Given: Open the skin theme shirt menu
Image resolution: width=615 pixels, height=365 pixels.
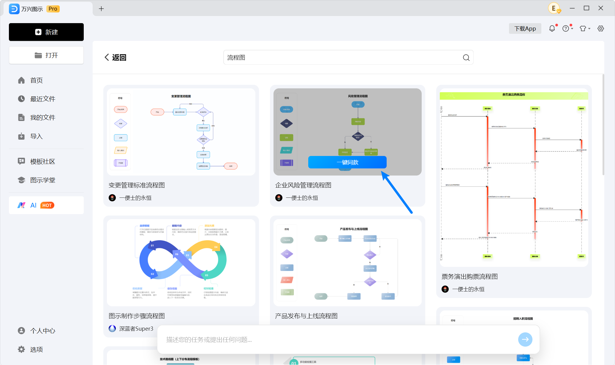Looking at the screenshot, I should point(583,28).
